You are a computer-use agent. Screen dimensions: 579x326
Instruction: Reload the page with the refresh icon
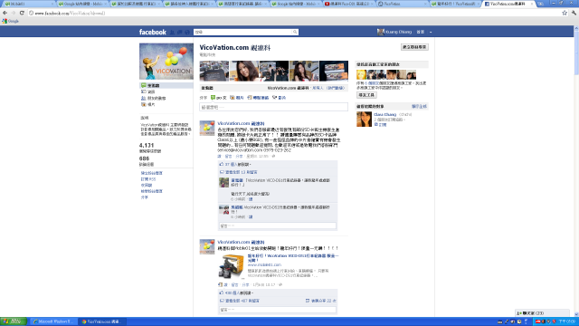click(x=22, y=13)
